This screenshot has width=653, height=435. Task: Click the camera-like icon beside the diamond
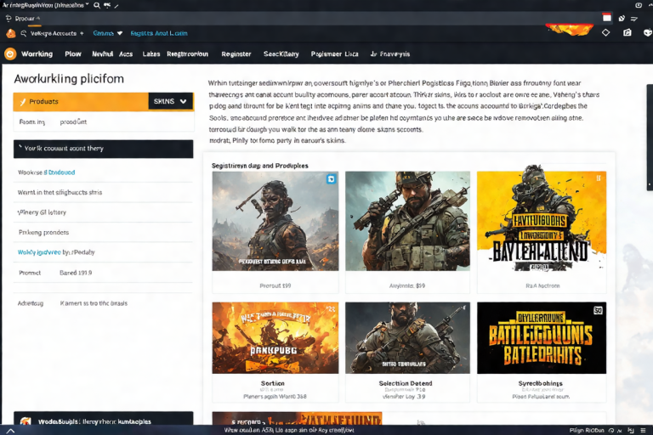(x=627, y=32)
